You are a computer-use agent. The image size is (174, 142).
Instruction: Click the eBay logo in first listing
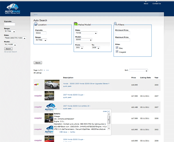click(x=36, y=85)
